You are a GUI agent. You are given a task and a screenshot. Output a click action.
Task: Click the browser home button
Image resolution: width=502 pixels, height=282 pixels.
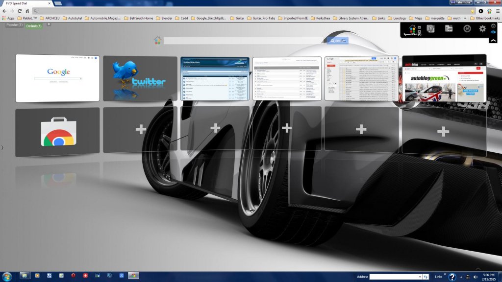(27, 11)
